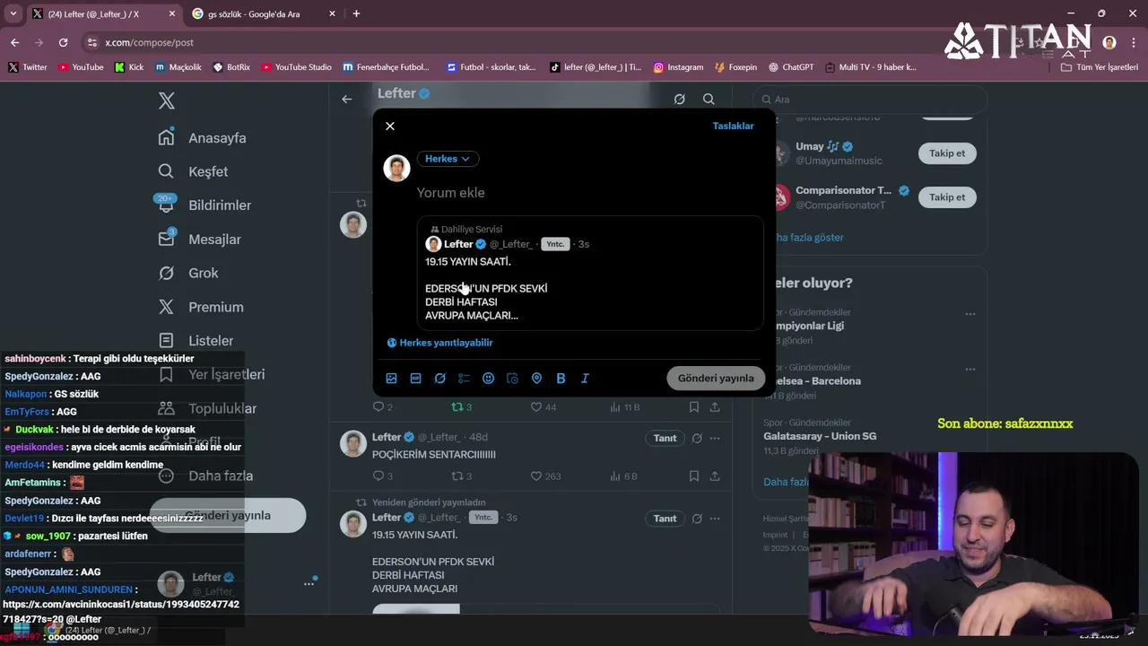Image resolution: width=1148 pixels, height=646 pixels.
Task: Open Instagram bookmark
Action: (x=678, y=67)
